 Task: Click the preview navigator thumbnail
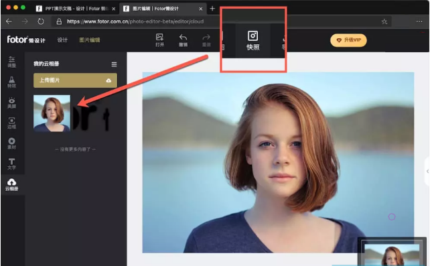[392, 253]
